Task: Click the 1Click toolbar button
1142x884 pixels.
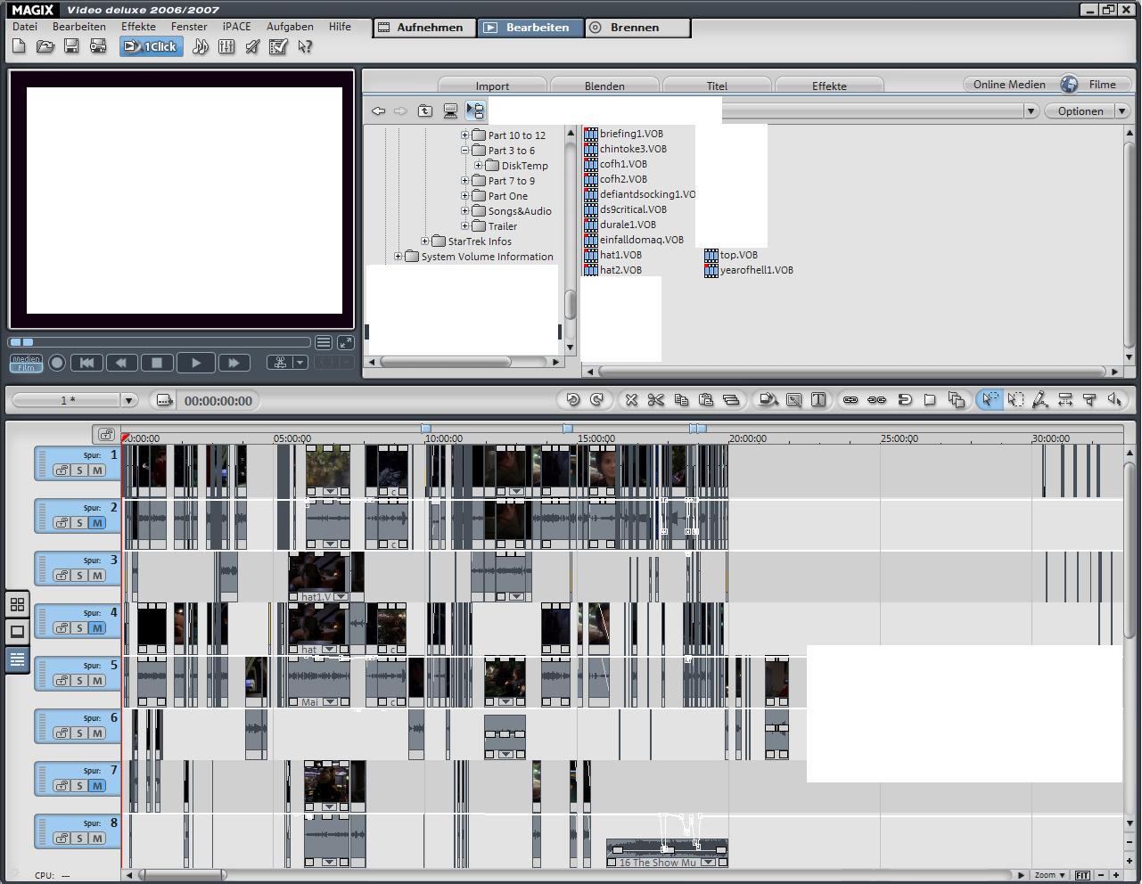Action: coord(152,46)
